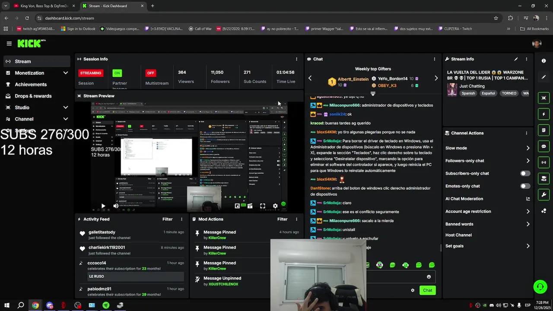Toggle the Stream Preview widget icon in the right sidebar
The image size is (553, 311).
pyautogui.click(x=543, y=98)
